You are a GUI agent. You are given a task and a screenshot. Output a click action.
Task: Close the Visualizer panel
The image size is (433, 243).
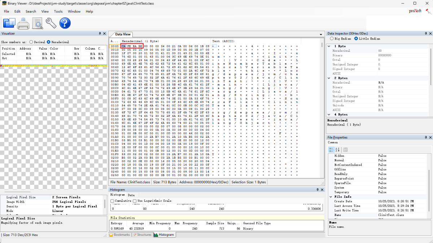click(x=105, y=34)
